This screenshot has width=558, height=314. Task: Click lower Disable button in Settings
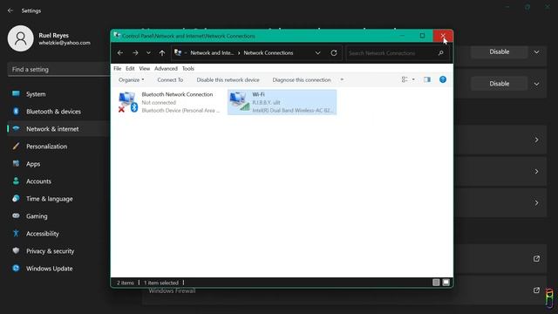499,84
